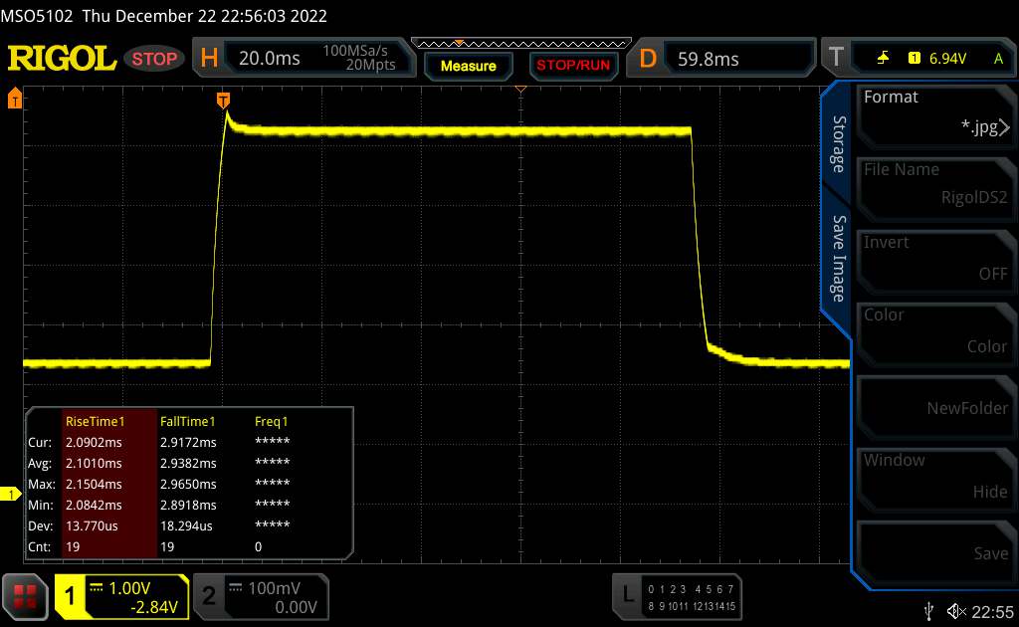The image size is (1019, 627).
Task: Click the channel 2 DC coupling icon
Action: point(235,587)
